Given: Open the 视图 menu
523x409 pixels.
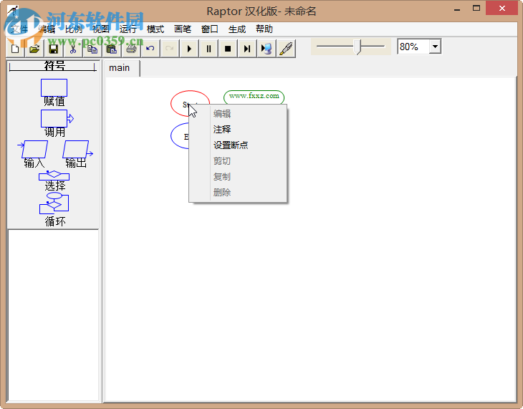Looking at the screenshot, I should pos(101,29).
